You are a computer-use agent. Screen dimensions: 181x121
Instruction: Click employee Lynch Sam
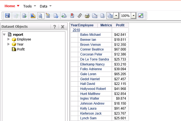pyautogui.click(x=88, y=118)
